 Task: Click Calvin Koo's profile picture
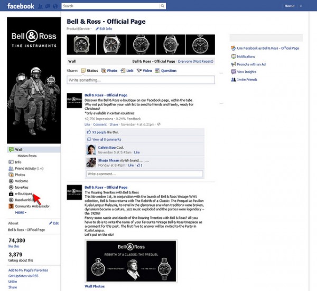coord(91,150)
